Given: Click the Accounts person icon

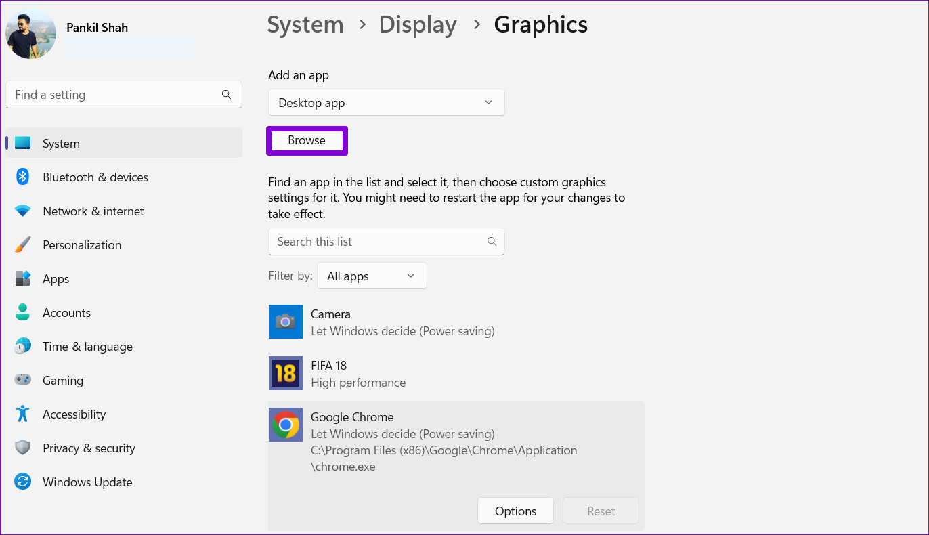Looking at the screenshot, I should point(23,313).
